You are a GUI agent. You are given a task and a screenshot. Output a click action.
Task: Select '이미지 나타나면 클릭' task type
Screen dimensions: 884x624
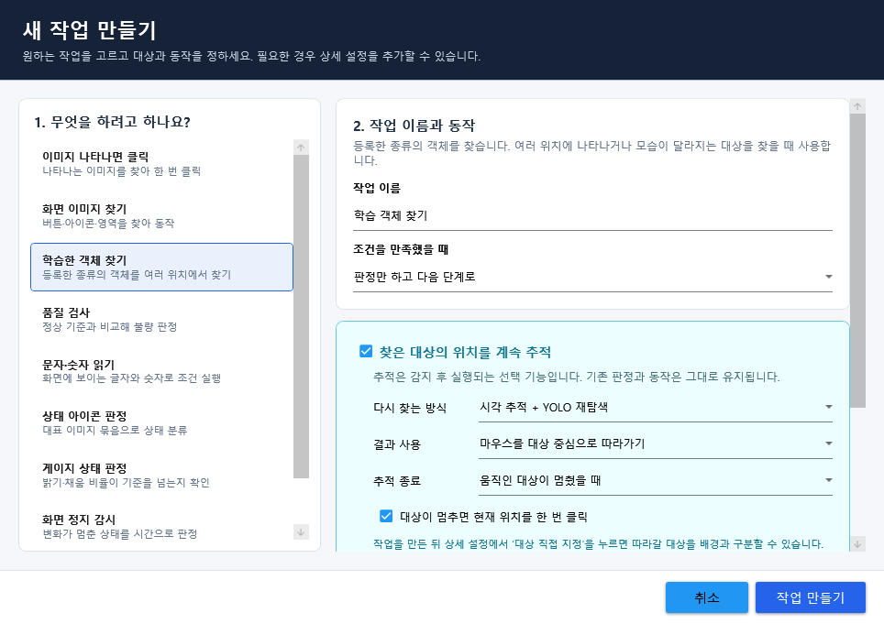tap(161, 163)
